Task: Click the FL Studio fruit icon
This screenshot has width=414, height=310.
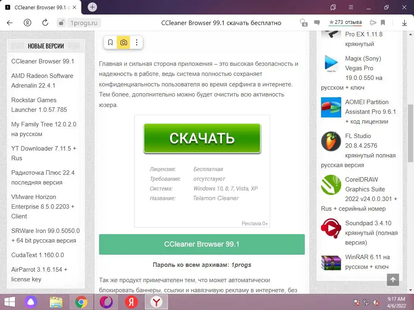Action: click(331, 141)
